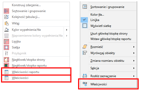
Task: Click the Kolejność tabulacji icon
Action: coord(6,17)
